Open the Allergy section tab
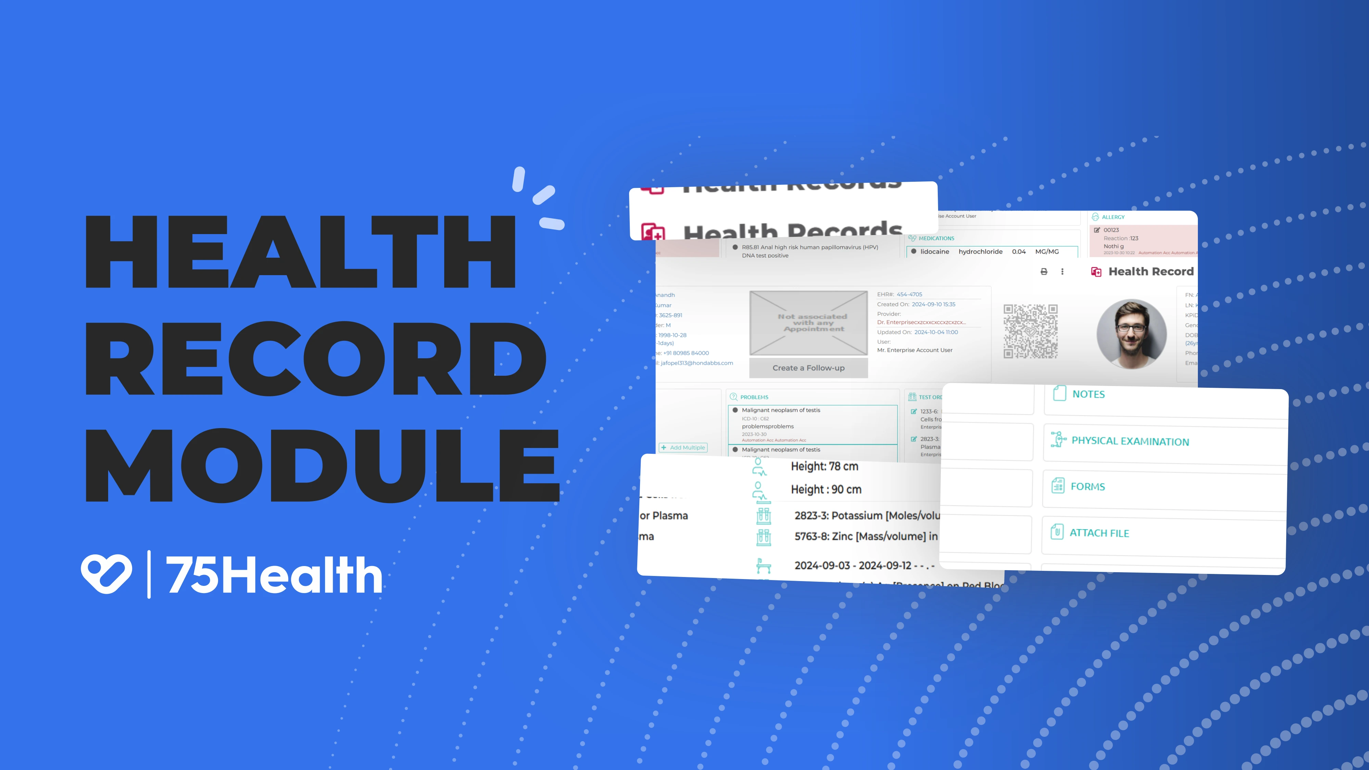The height and width of the screenshot is (770, 1369). (1114, 217)
